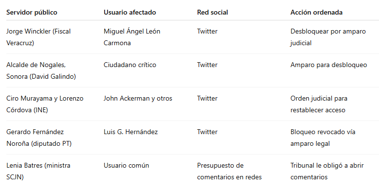
Task: Click the 'John Ackerman y otros' cell
Action: pyautogui.click(x=138, y=99)
